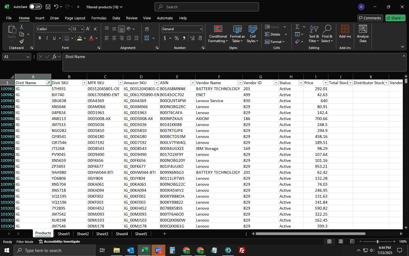Click the Decrease Font Size icon
The image size is (409, 256).
95,29
